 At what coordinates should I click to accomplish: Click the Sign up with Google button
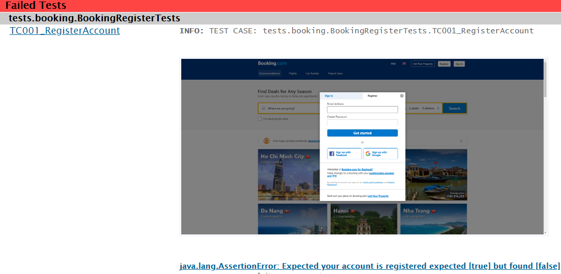[x=380, y=154]
